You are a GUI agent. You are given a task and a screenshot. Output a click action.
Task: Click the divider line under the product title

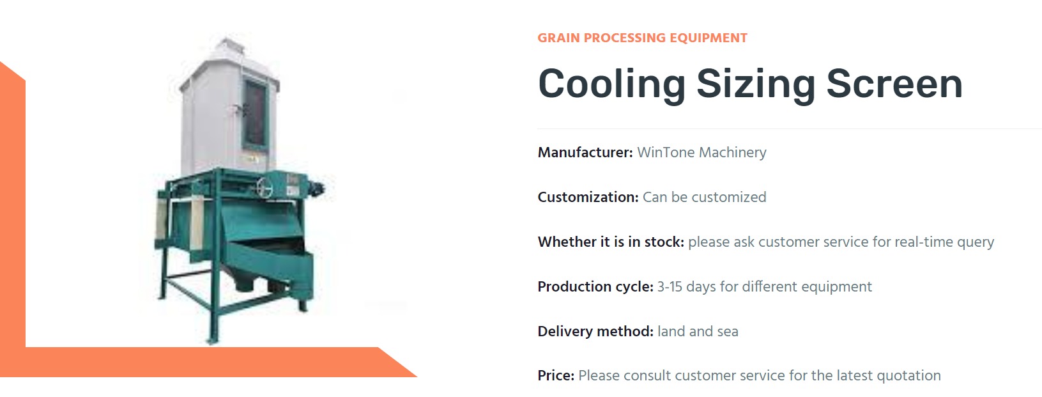point(789,129)
